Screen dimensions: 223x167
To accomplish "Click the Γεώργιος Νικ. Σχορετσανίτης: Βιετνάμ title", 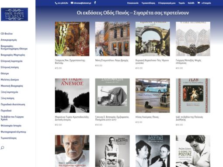I will 70,62.
